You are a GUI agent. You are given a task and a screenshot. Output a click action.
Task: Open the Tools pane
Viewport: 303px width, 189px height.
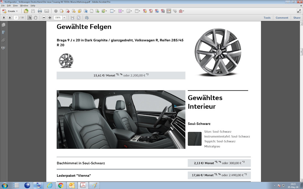pos(267,18)
